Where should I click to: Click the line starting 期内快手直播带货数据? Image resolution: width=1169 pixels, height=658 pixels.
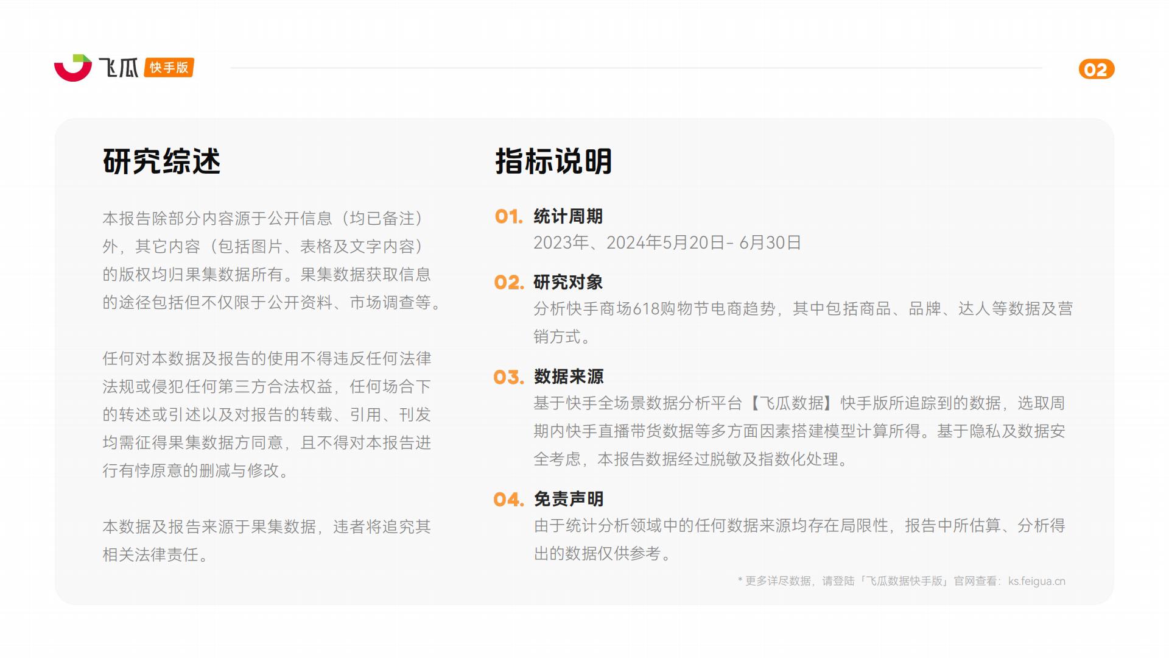(799, 431)
